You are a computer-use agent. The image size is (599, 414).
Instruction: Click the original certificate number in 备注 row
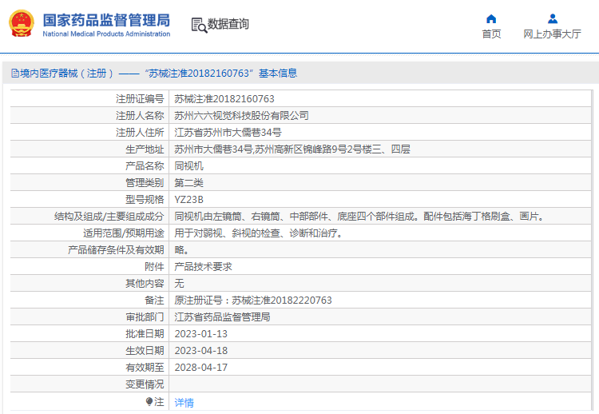(x=252, y=301)
